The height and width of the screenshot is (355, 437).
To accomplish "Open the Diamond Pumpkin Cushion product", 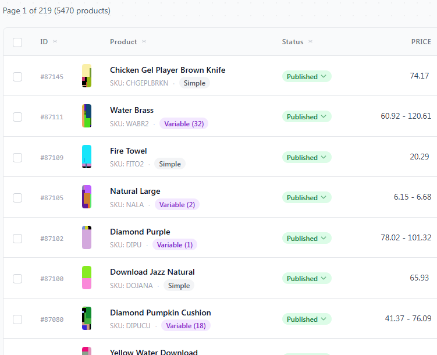I will click(160, 313).
